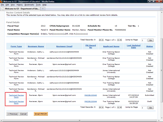
Task: Go to first page using top pagination icon
Action: tap(100, 40)
